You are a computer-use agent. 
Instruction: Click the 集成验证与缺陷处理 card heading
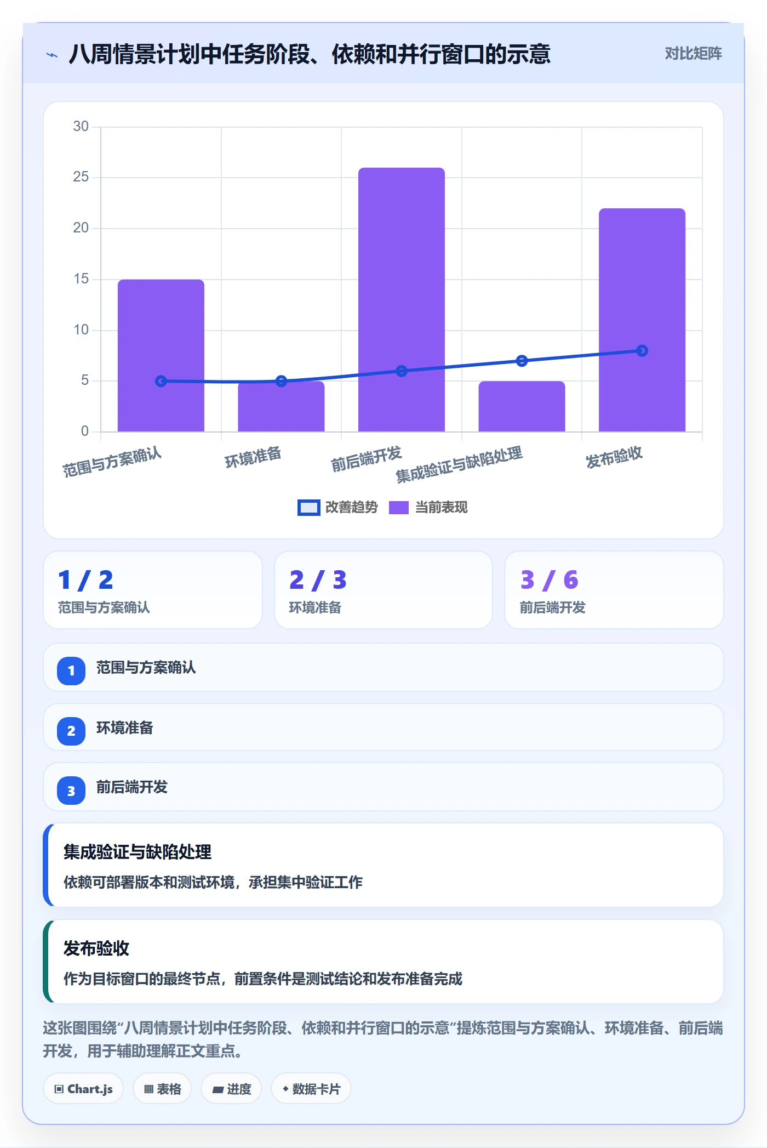[138, 852]
